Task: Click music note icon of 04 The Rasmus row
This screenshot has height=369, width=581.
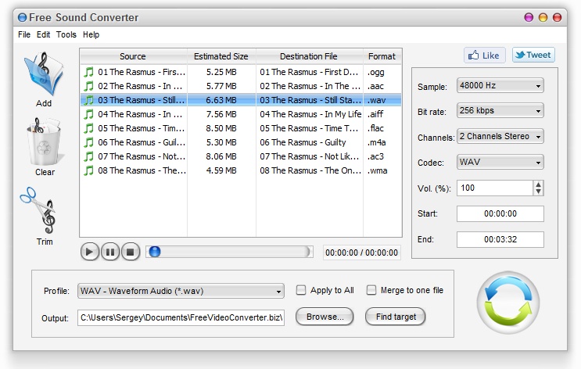Action: [x=88, y=114]
